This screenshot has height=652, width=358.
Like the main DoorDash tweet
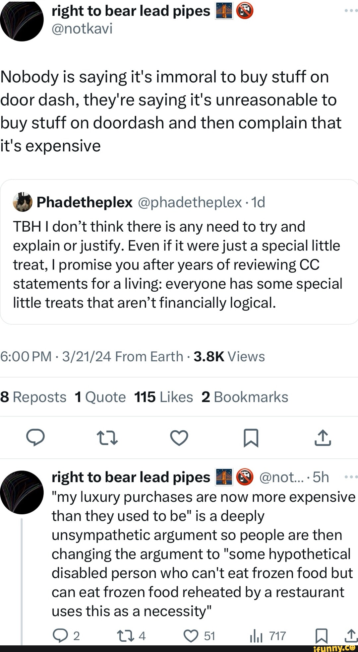click(x=179, y=438)
